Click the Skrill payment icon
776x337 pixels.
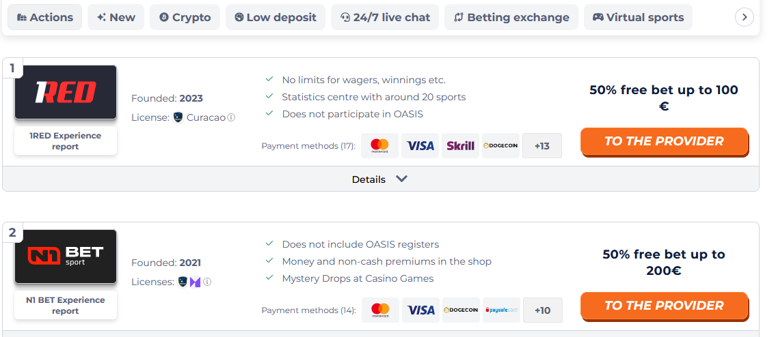[460, 146]
